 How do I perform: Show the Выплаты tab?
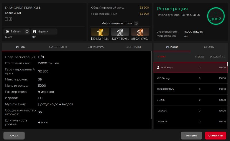pyautogui.click(x=133, y=47)
